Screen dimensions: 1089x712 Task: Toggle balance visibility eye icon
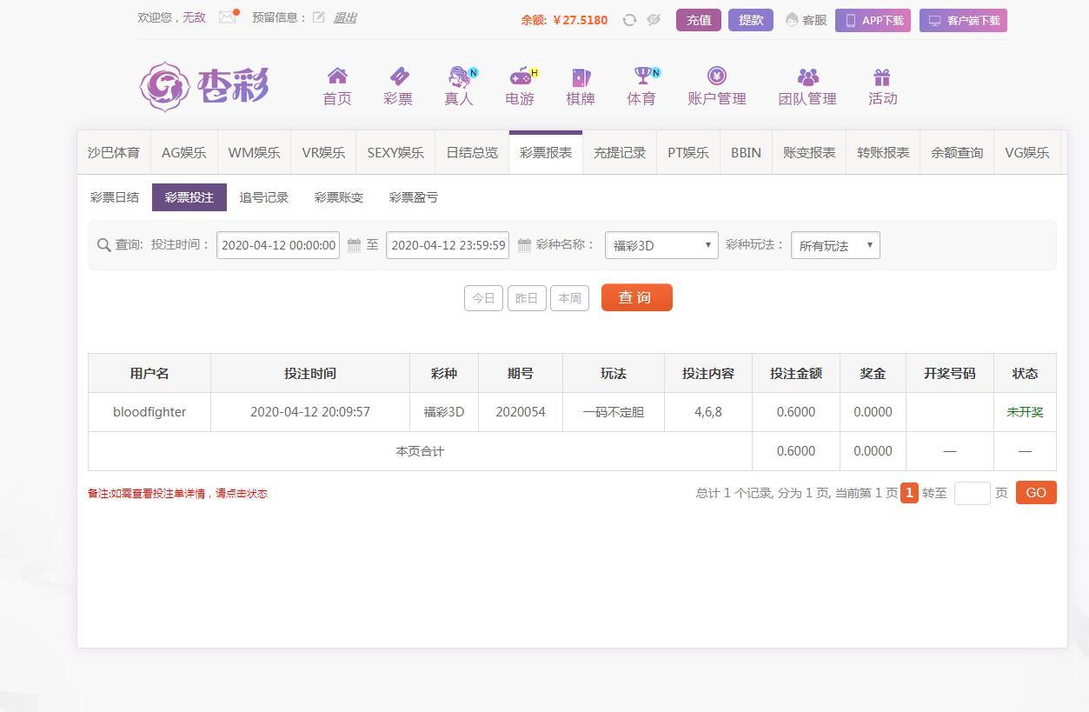654,20
